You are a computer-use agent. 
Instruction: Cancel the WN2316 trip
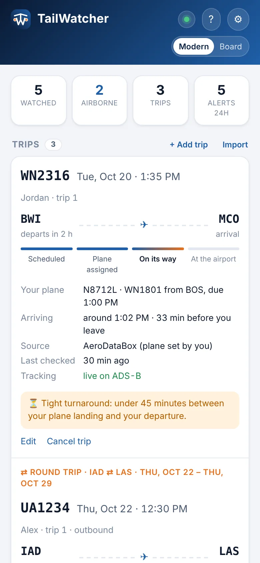point(69,441)
